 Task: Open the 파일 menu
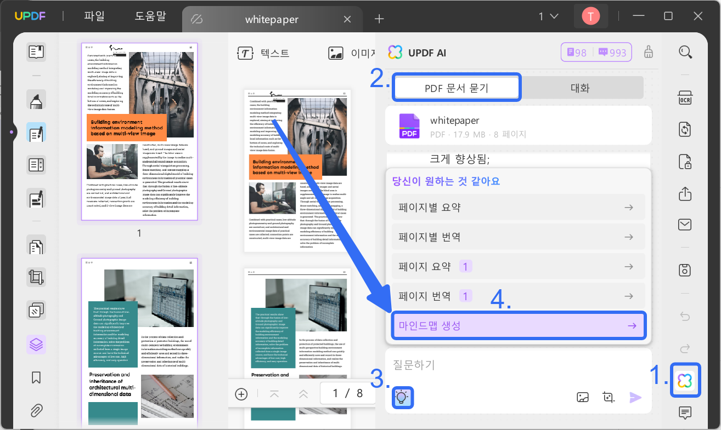(x=94, y=16)
